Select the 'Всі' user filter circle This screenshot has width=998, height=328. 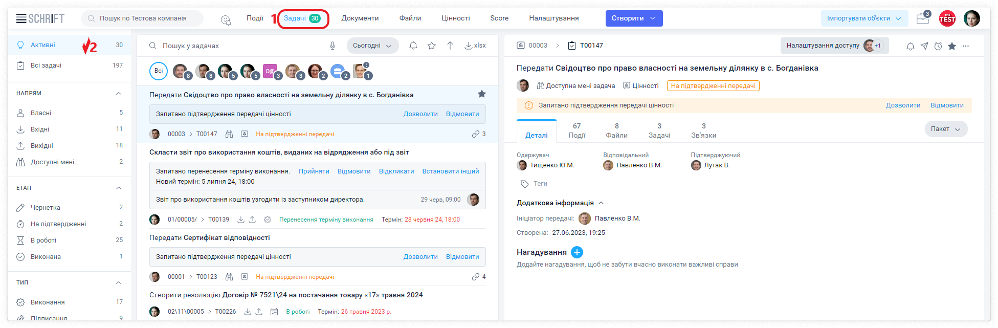(x=159, y=71)
